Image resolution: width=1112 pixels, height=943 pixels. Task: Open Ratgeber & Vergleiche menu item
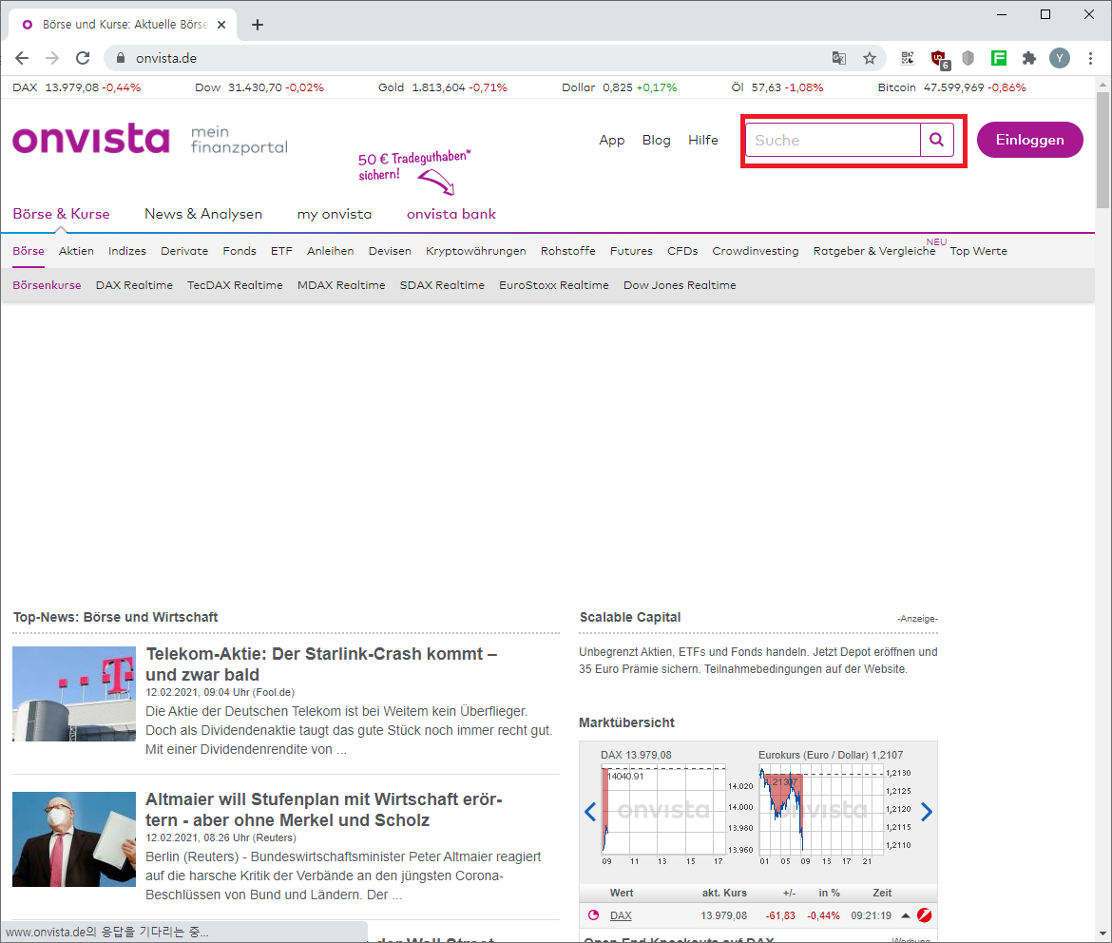coord(874,250)
